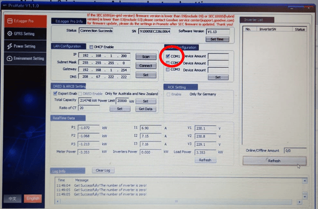The width and height of the screenshot is (318, 209).
Task: Toggle the Export Enable checkbox
Action: [55, 93]
